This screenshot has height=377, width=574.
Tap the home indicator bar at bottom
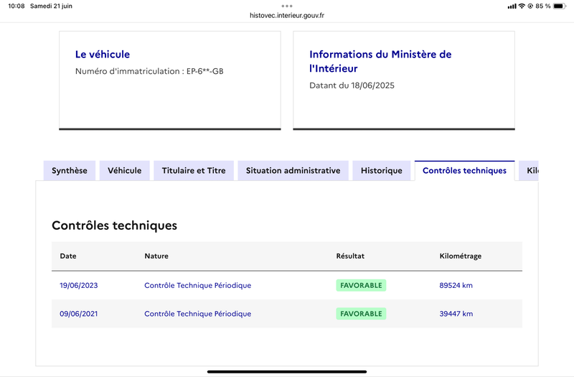(287, 371)
